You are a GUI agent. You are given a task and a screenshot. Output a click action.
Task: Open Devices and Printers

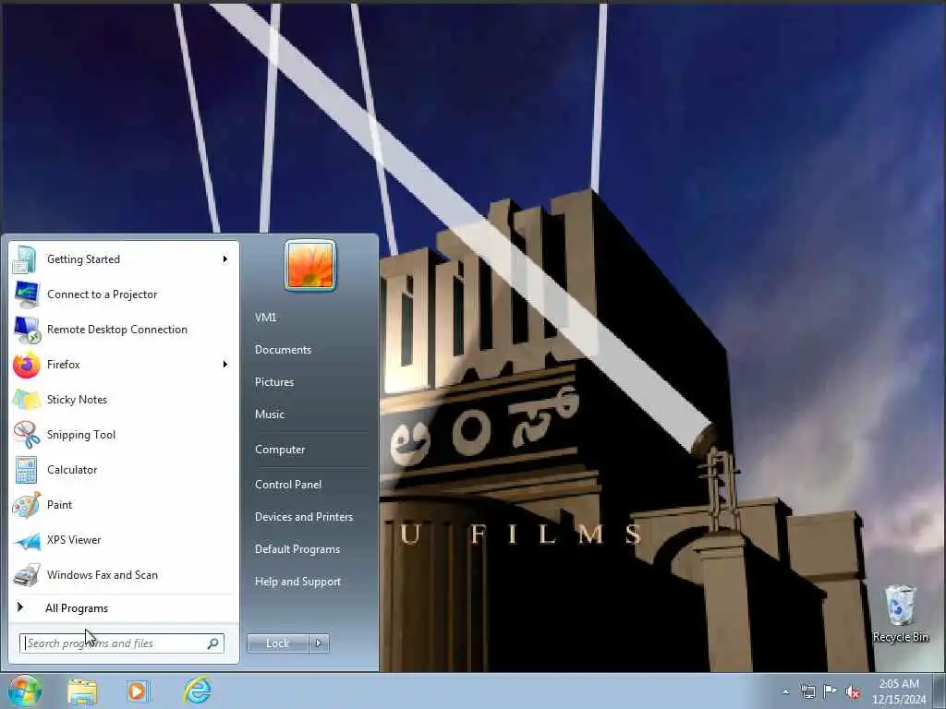[303, 517]
